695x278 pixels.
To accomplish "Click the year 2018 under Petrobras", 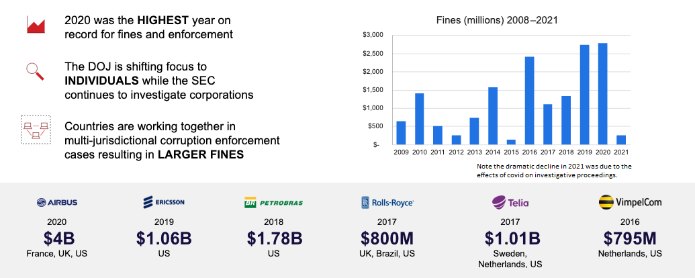I will point(273,222).
